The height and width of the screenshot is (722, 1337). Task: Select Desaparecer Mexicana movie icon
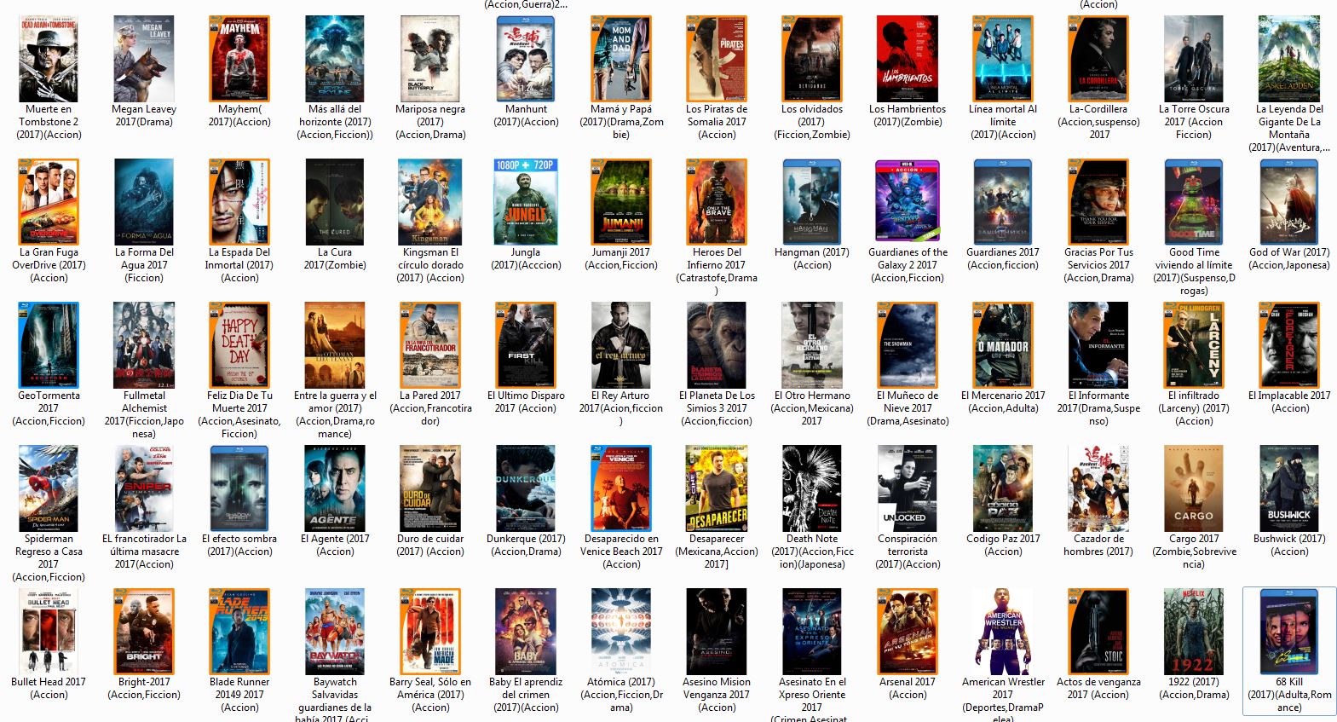pos(717,488)
